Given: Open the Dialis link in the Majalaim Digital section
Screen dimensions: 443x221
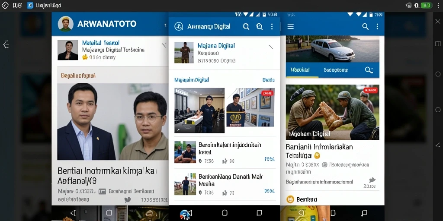Looking at the screenshot, I should 268,80.
